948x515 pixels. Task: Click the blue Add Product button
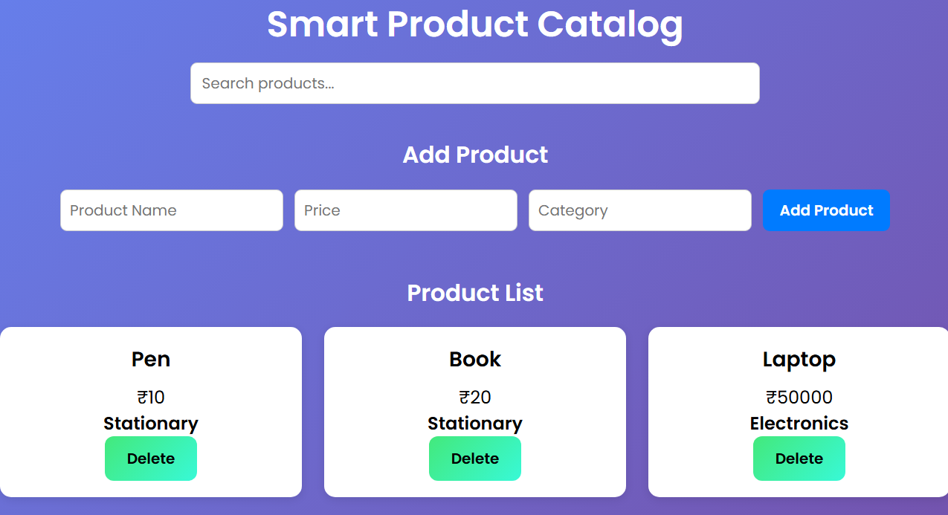click(x=826, y=210)
